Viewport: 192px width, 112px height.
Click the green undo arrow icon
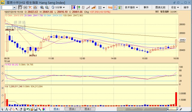(28, 109)
